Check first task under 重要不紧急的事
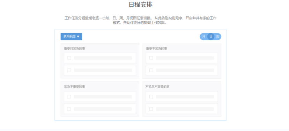The image size is (289, 131). pyautogui.click(x=151, y=58)
